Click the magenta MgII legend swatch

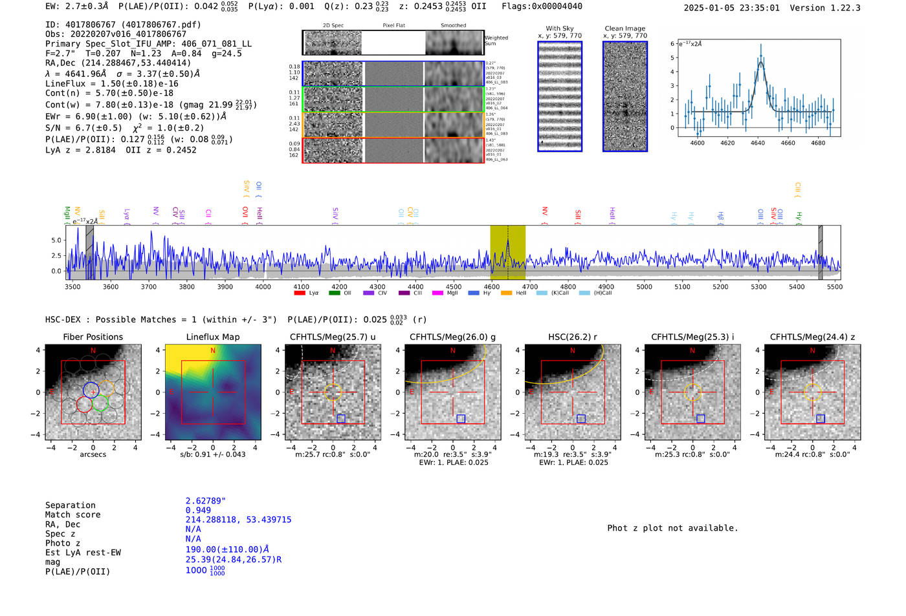[x=438, y=293]
